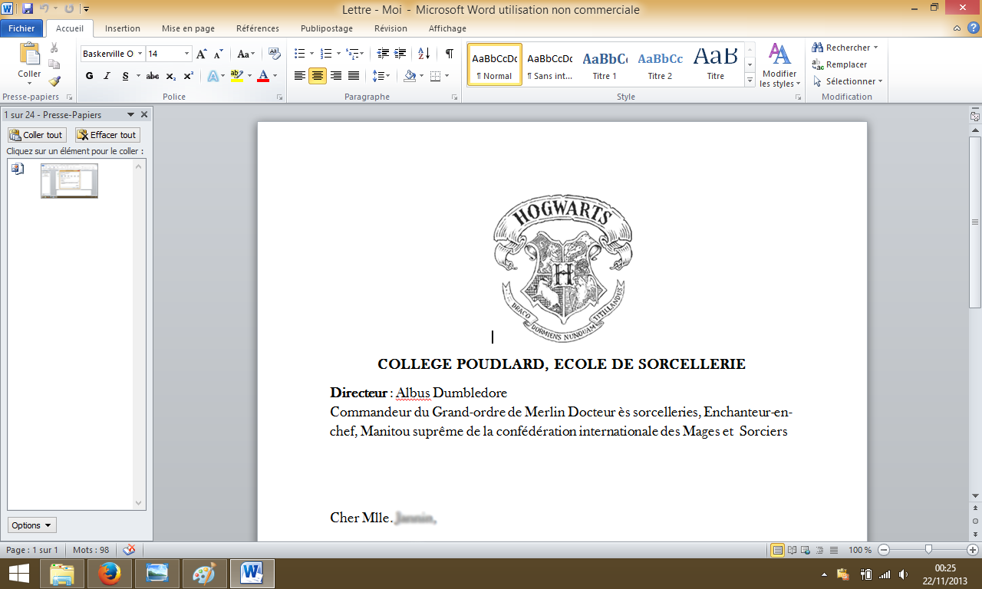
Task: Open Word help question mark
Action: pos(974,28)
